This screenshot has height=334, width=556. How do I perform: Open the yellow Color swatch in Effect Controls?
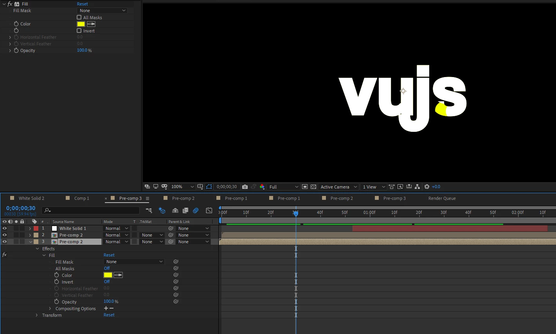[x=81, y=24]
